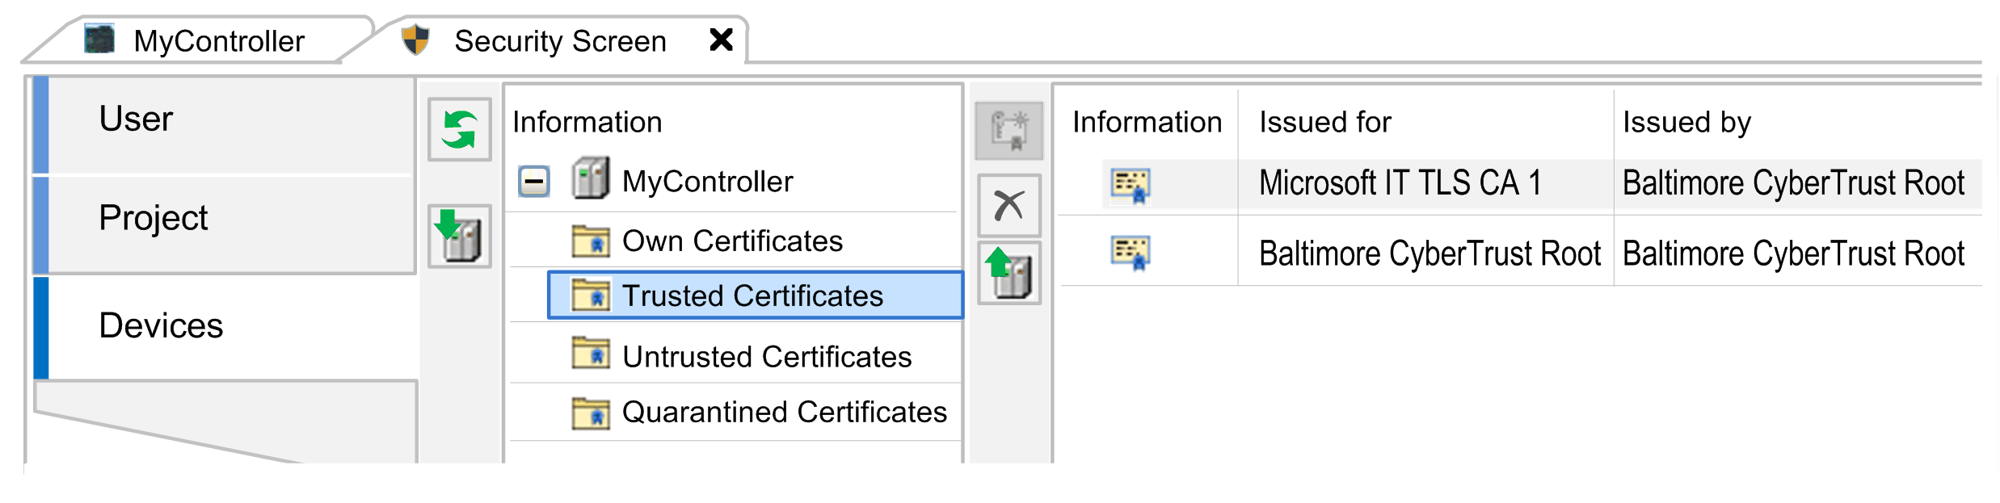2000x503 pixels.
Task: Click the Issued by column header
Action: [1686, 122]
